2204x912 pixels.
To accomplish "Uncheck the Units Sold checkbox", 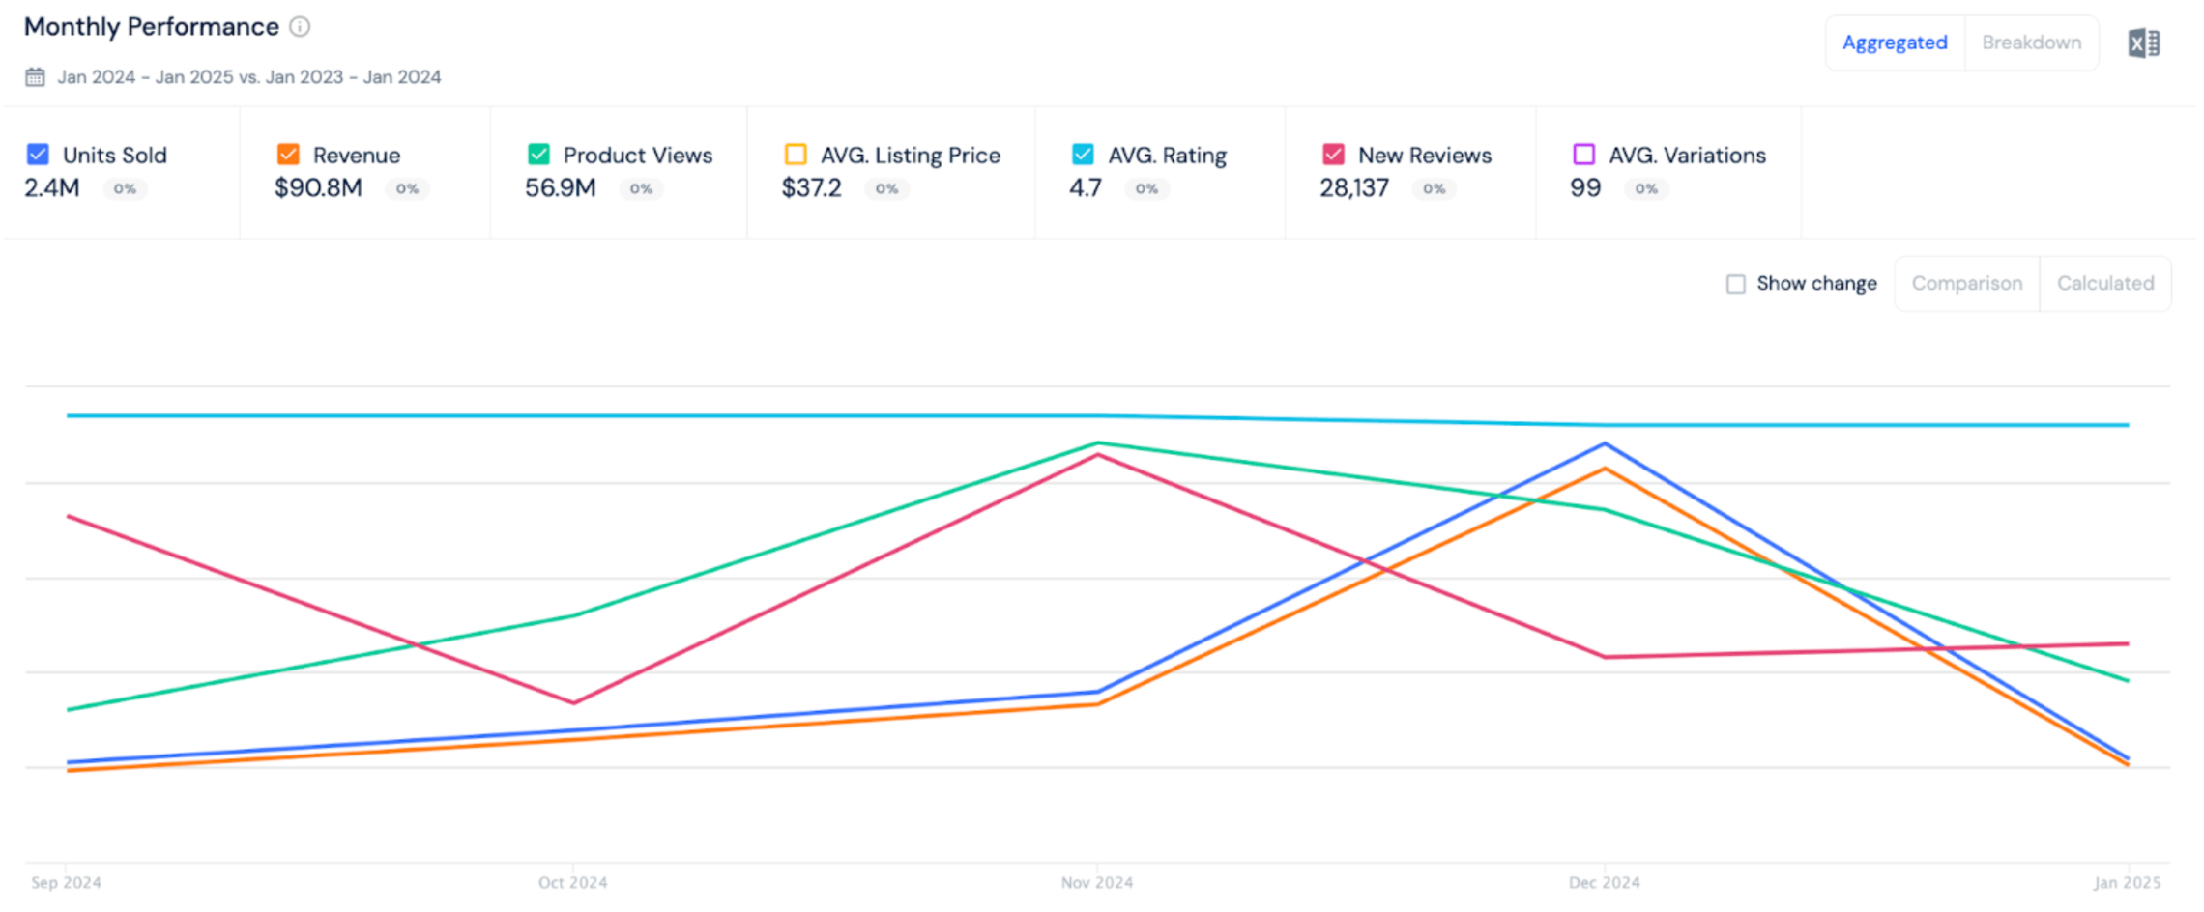I will [x=38, y=155].
